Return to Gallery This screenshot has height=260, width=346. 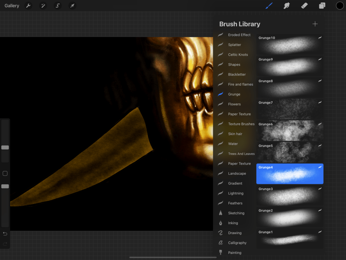tap(12, 6)
